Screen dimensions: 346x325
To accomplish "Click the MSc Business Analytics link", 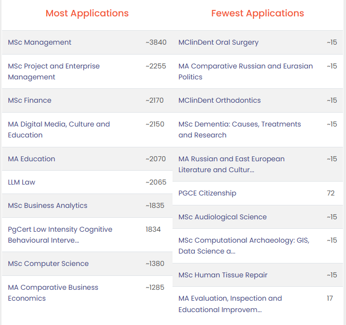I will [x=48, y=205].
